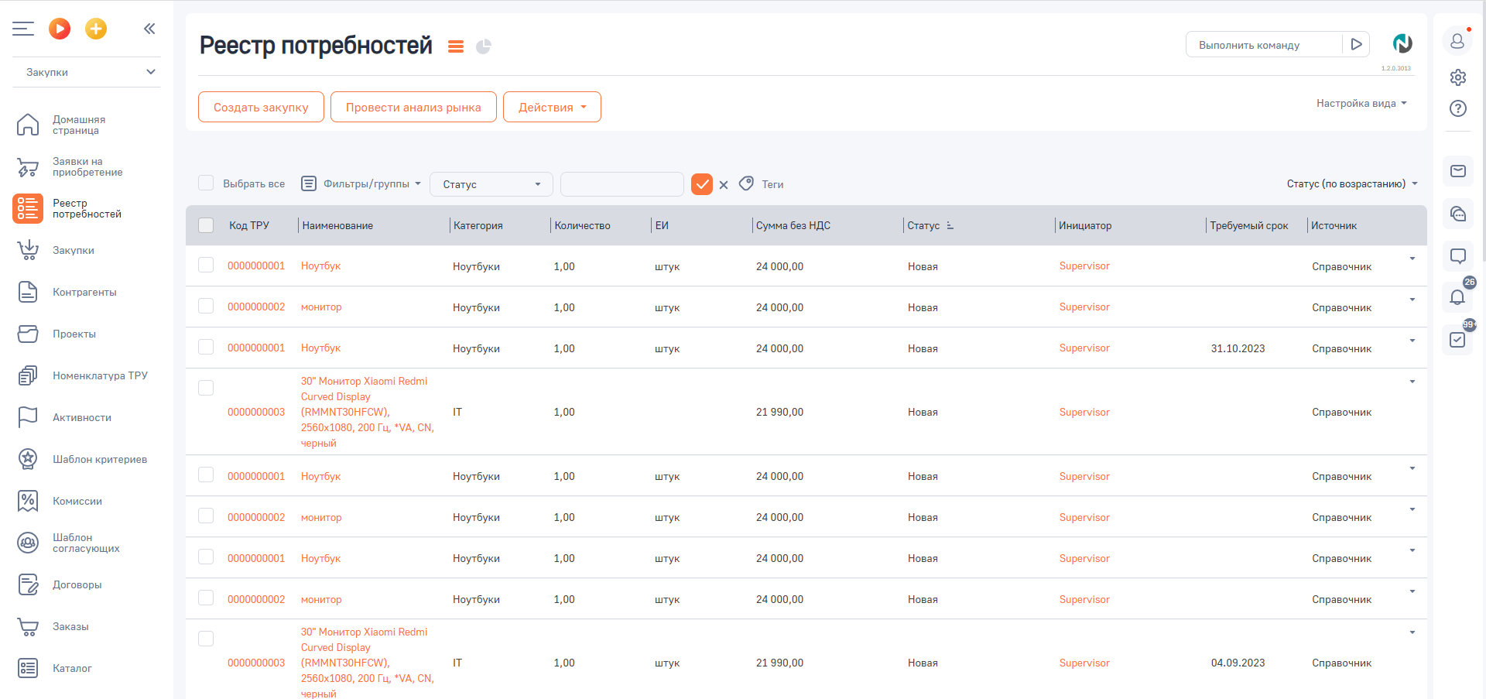Click the filter value input field
Image resolution: width=1486 pixels, height=699 pixels.
[621, 184]
